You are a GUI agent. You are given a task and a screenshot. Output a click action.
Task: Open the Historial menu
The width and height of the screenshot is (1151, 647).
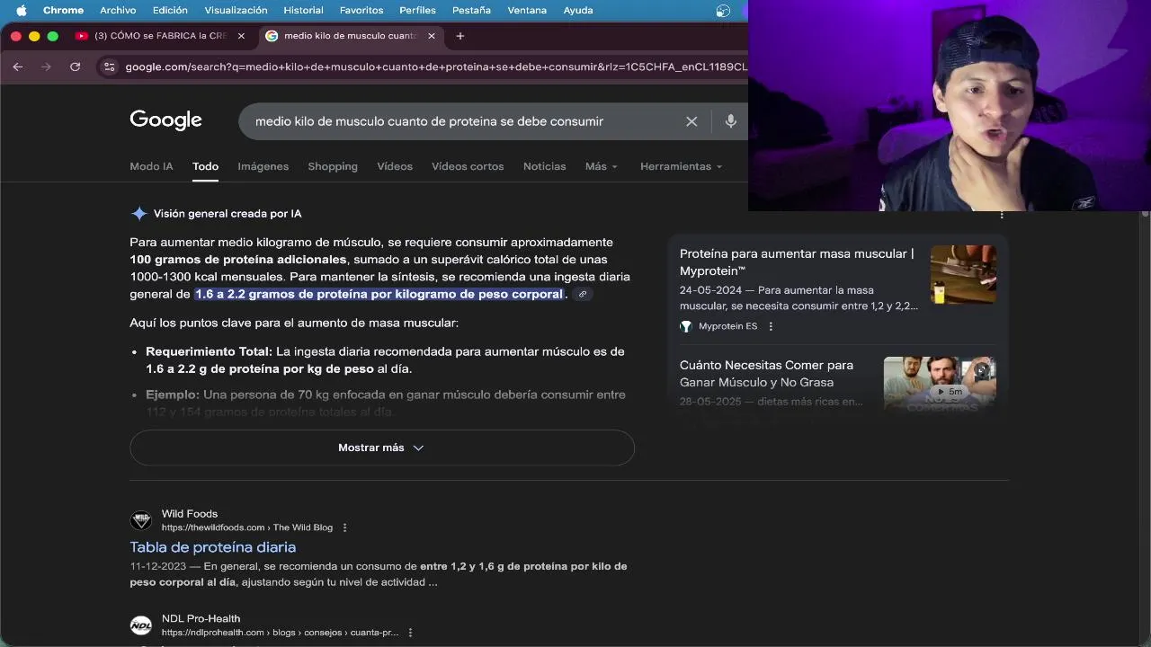click(303, 10)
